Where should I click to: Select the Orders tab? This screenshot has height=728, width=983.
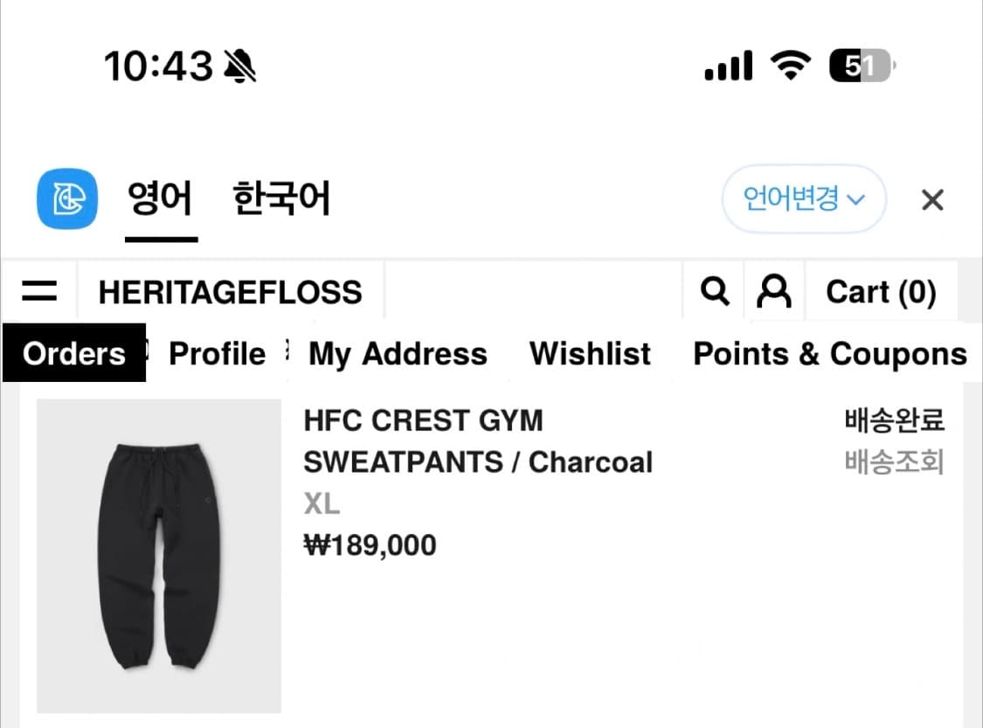pyautogui.click(x=74, y=353)
